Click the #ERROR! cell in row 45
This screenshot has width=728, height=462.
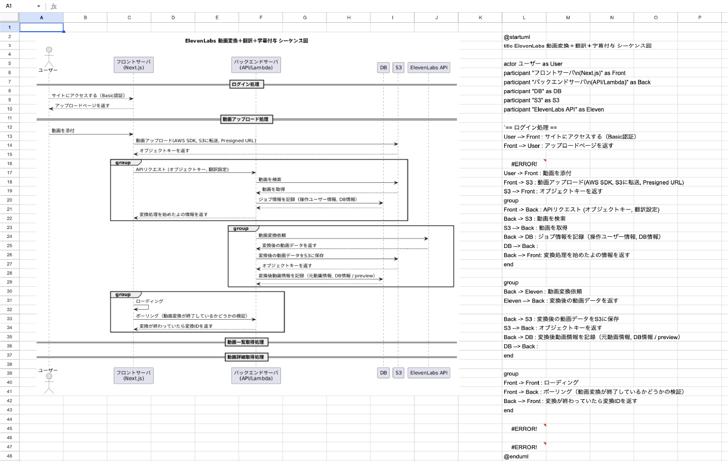point(524,429)
